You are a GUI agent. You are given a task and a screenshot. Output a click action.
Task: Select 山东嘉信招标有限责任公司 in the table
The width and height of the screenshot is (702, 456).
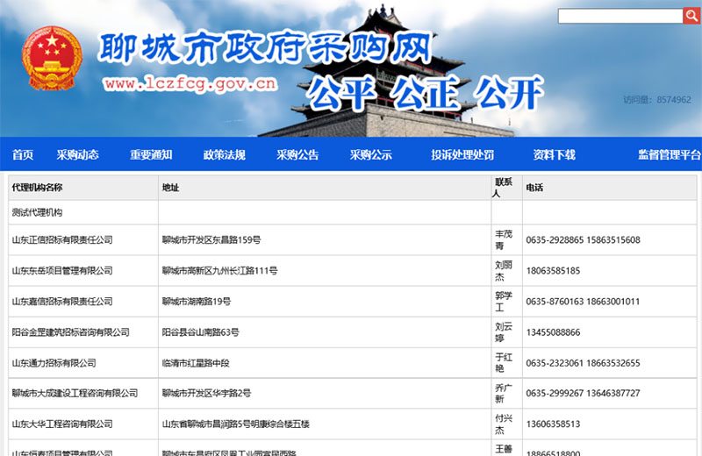tap(62, 302)
